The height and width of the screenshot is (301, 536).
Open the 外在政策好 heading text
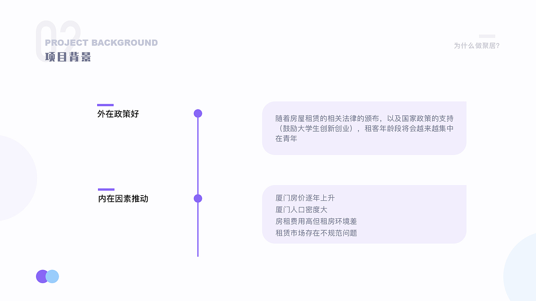tap(118, 114)
